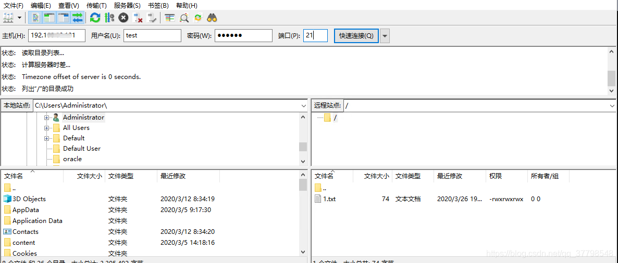618x263 pixels.
Task: Open the 传输(T) menu
Action: pos(96,6)
